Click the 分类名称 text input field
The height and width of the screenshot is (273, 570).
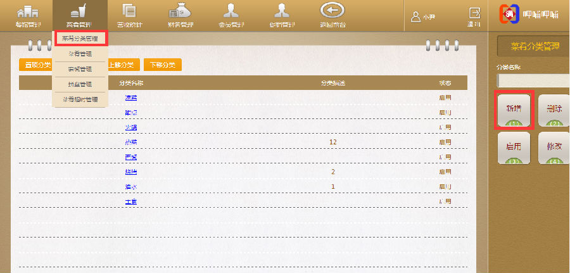533,80
